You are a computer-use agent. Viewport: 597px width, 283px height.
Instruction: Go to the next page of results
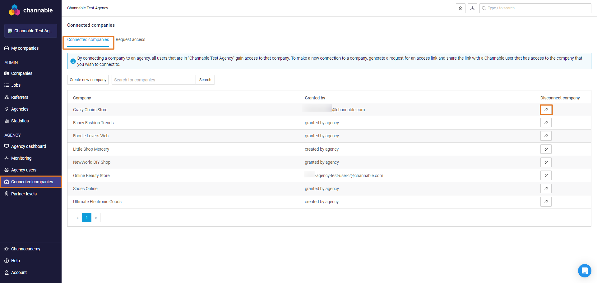(x=96, y=217)
